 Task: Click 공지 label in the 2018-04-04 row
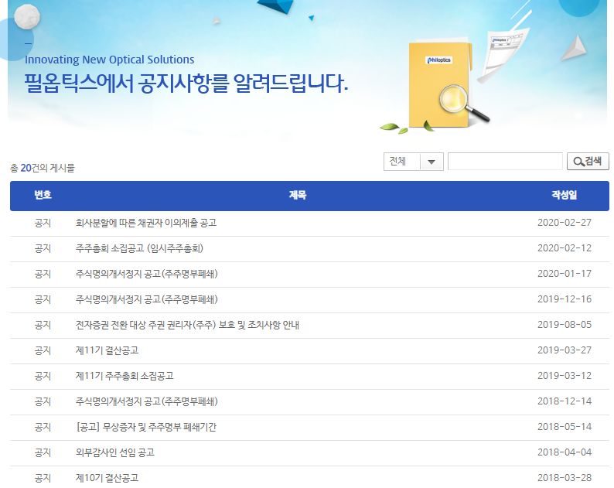pyautogui.click(x=43, y=452)
